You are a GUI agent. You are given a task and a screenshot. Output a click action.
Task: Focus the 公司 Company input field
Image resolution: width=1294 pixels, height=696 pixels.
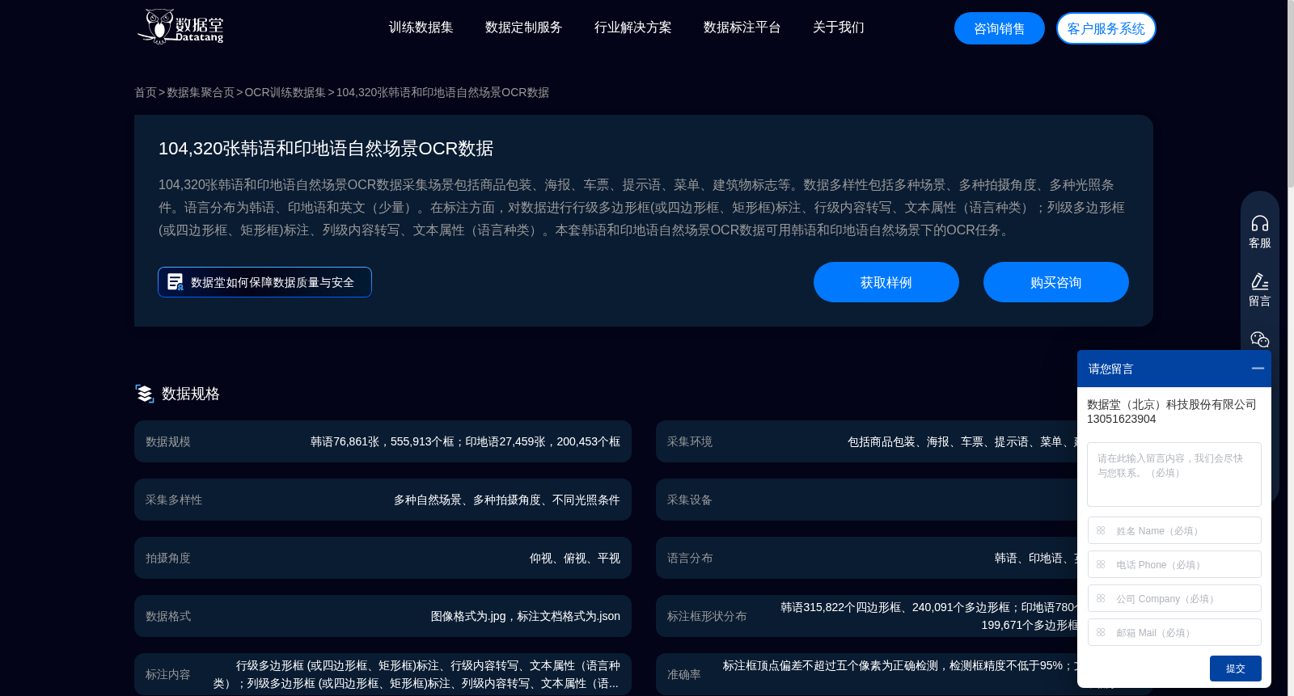point(1174,598)
